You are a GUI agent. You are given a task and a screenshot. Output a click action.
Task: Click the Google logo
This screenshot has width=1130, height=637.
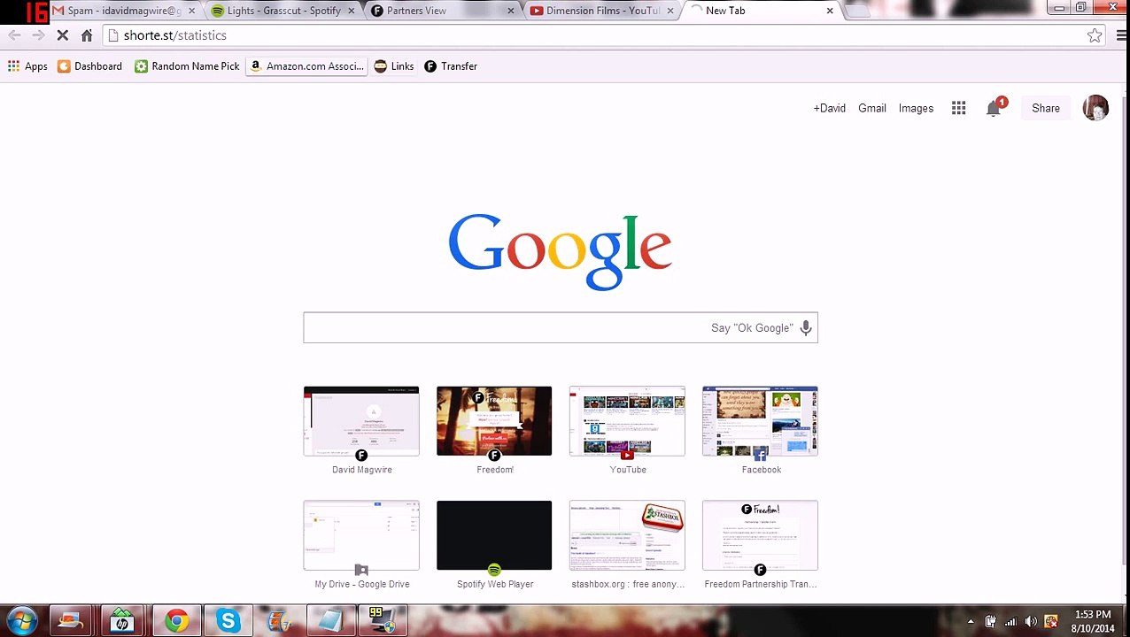(x=560, y=251)
